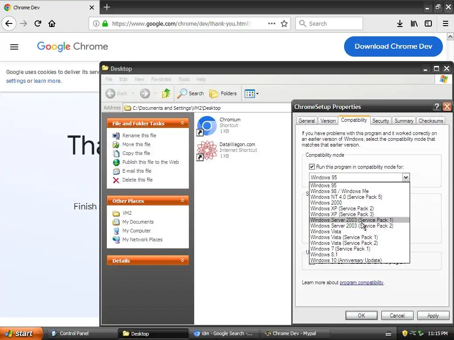The height and width of the screenshot is (340, 454).
Task: Open My Computer in Other Places
Action: pyautogui.click(x=137, y=231)
